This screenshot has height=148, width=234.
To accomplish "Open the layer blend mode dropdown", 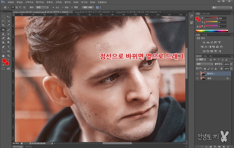I will tap(204, 64).
